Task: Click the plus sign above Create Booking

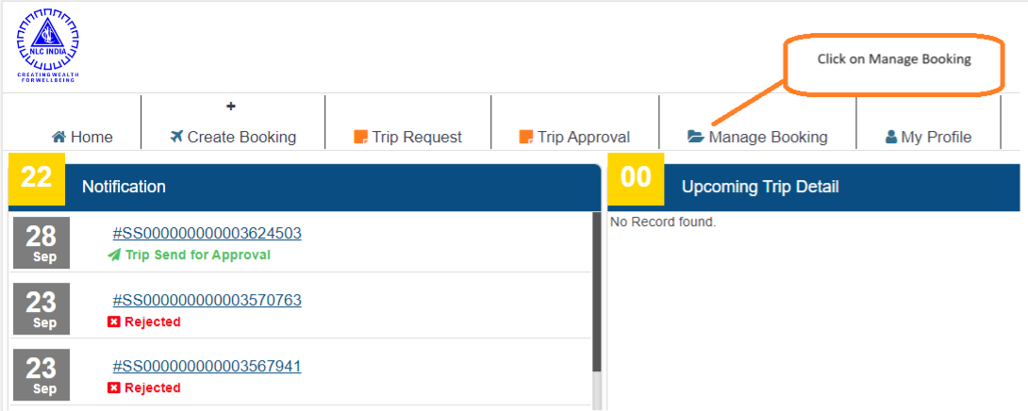Action: (x=231, y=107)
